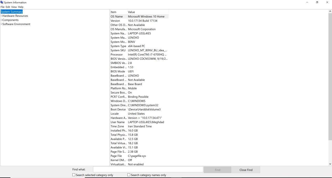Open the Help menu
332x178 pixels.
click(21, 7)
